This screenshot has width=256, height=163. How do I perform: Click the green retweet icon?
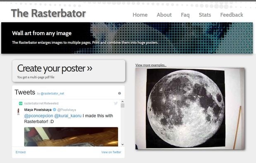21,103
